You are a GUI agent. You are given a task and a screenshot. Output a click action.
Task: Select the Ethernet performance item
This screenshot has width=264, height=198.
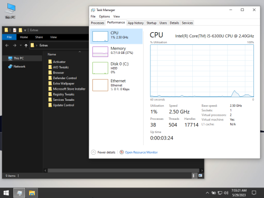click(x=116, y=85)
